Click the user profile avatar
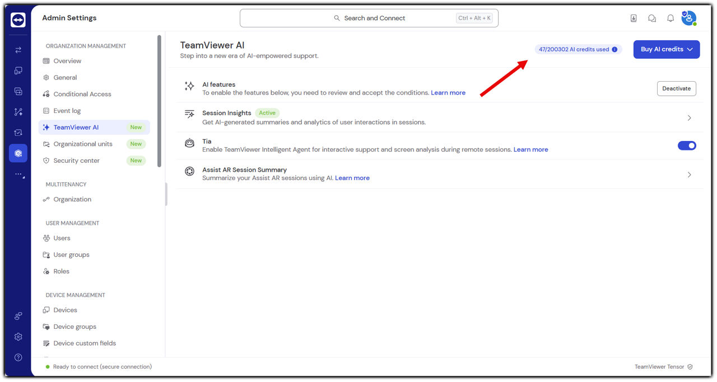The width and height of the screenshot is (717, 382). point(688,18)
